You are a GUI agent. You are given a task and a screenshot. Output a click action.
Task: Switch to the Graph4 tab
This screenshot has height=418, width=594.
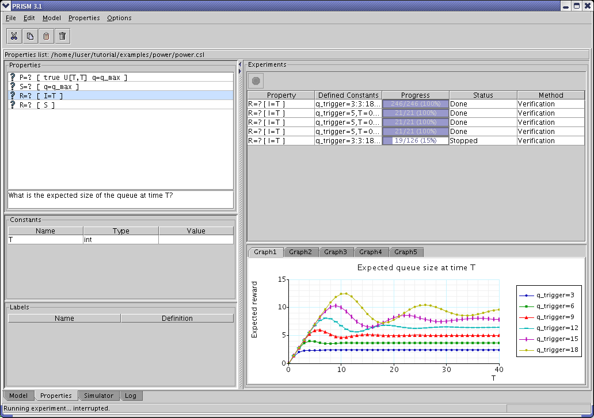point(371,252)
